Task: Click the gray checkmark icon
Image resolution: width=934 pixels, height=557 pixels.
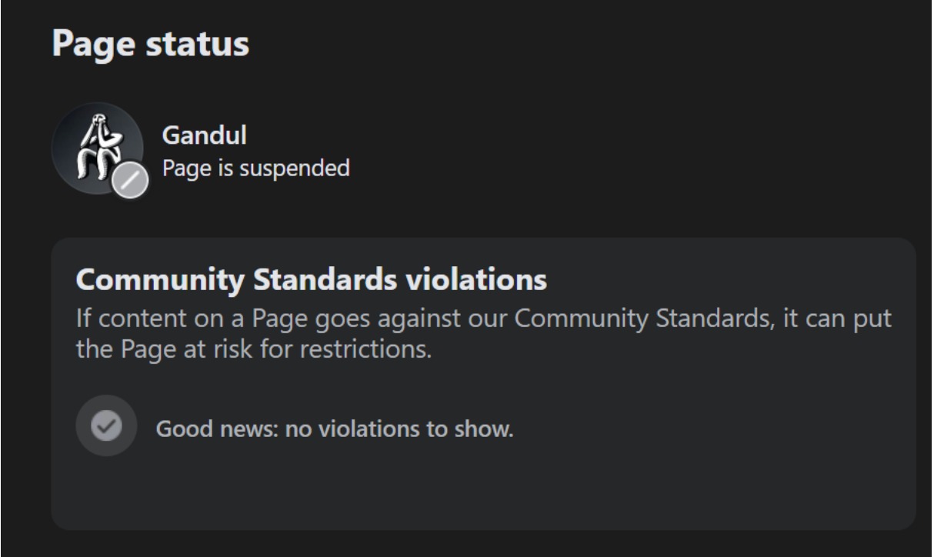Action: click(x=106, y=425)
